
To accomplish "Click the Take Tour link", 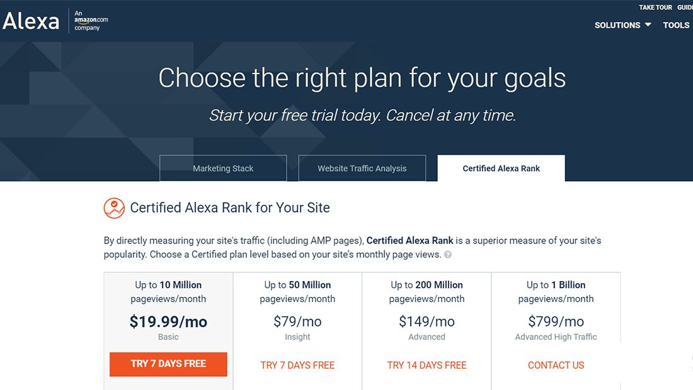I will 655,8.
